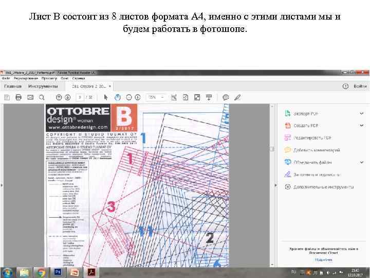Screen dimensions: 370x278
Task: Open the Редактирование menu
Action: pyautogui.click(x=26, y=78)
